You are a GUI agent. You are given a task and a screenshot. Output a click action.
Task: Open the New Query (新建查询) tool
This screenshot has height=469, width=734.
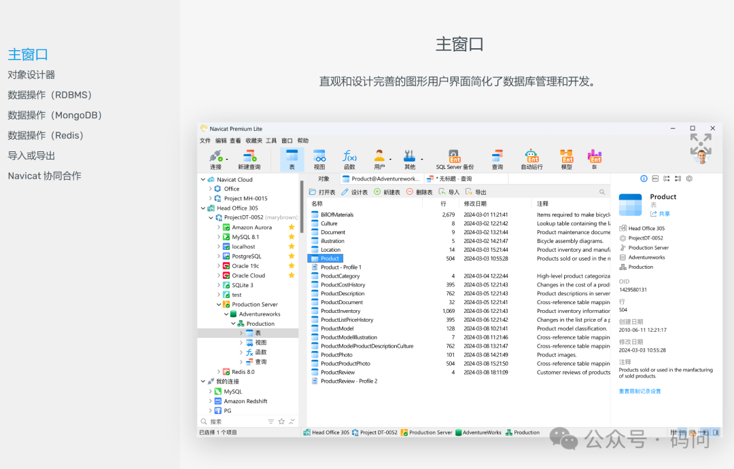point(249,160)
